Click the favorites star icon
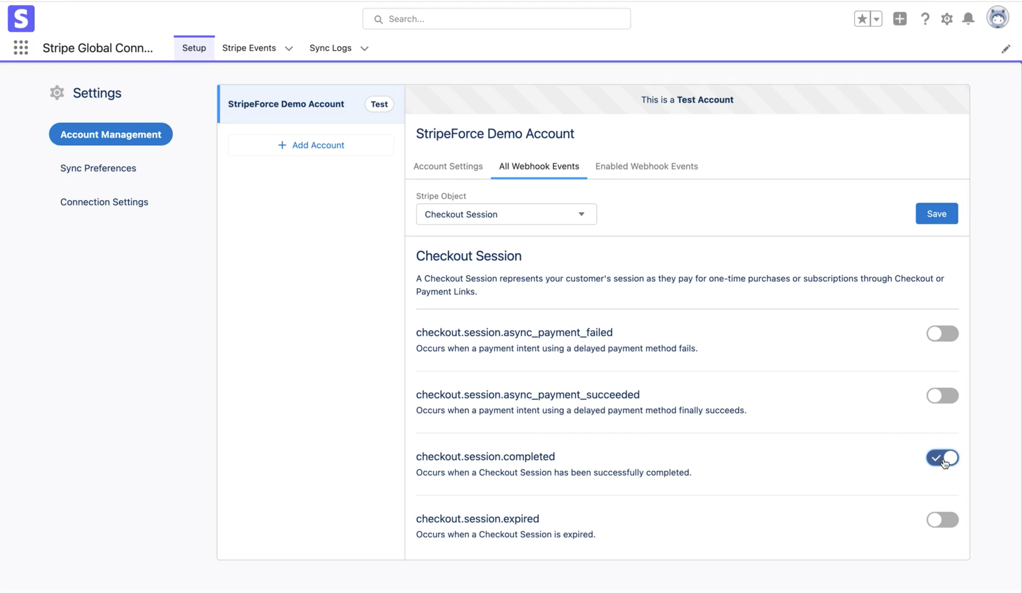 (x=862, y=19)
